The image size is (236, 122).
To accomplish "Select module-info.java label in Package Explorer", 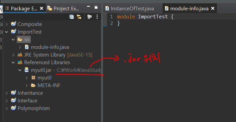I will click(50, 47).
